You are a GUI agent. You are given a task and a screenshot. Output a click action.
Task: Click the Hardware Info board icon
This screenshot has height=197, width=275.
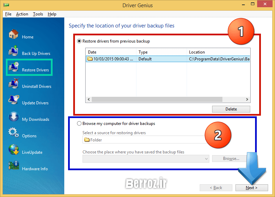(x=13, y=166)
